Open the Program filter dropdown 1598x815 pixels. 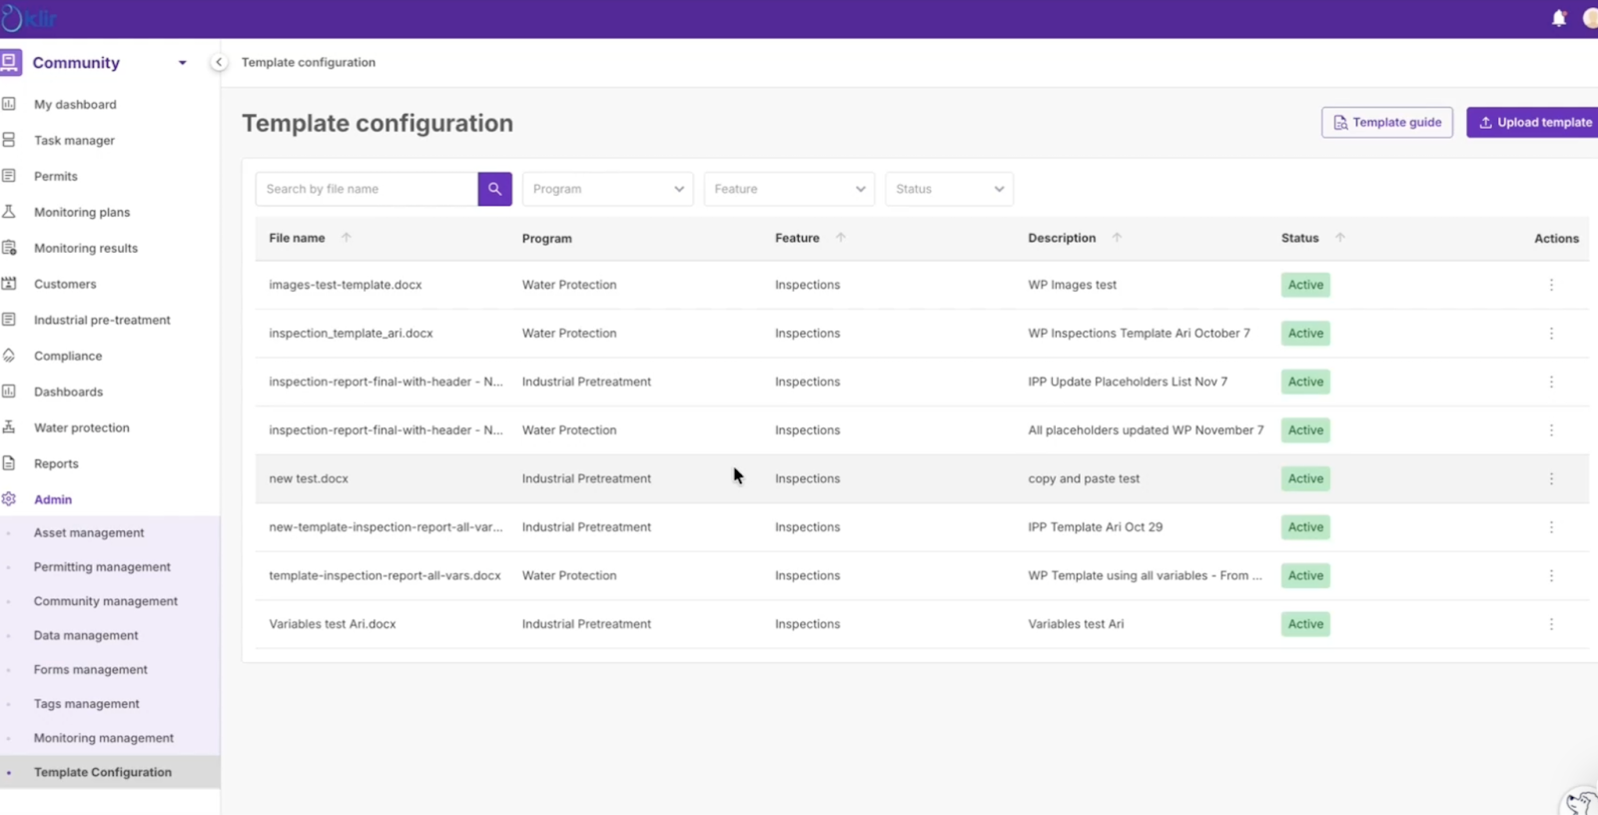coord(607,189)
